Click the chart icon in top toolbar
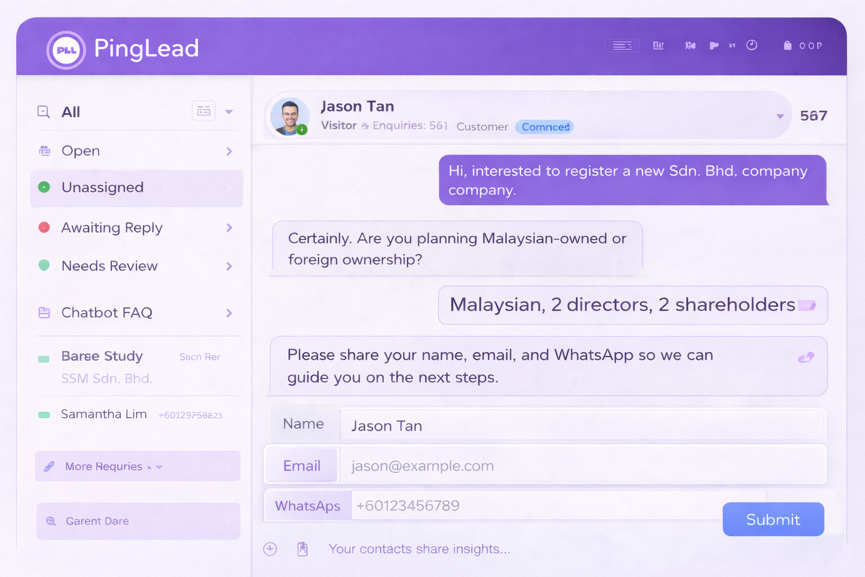Viewport: 865px width, 577px height. pos(658,46)
